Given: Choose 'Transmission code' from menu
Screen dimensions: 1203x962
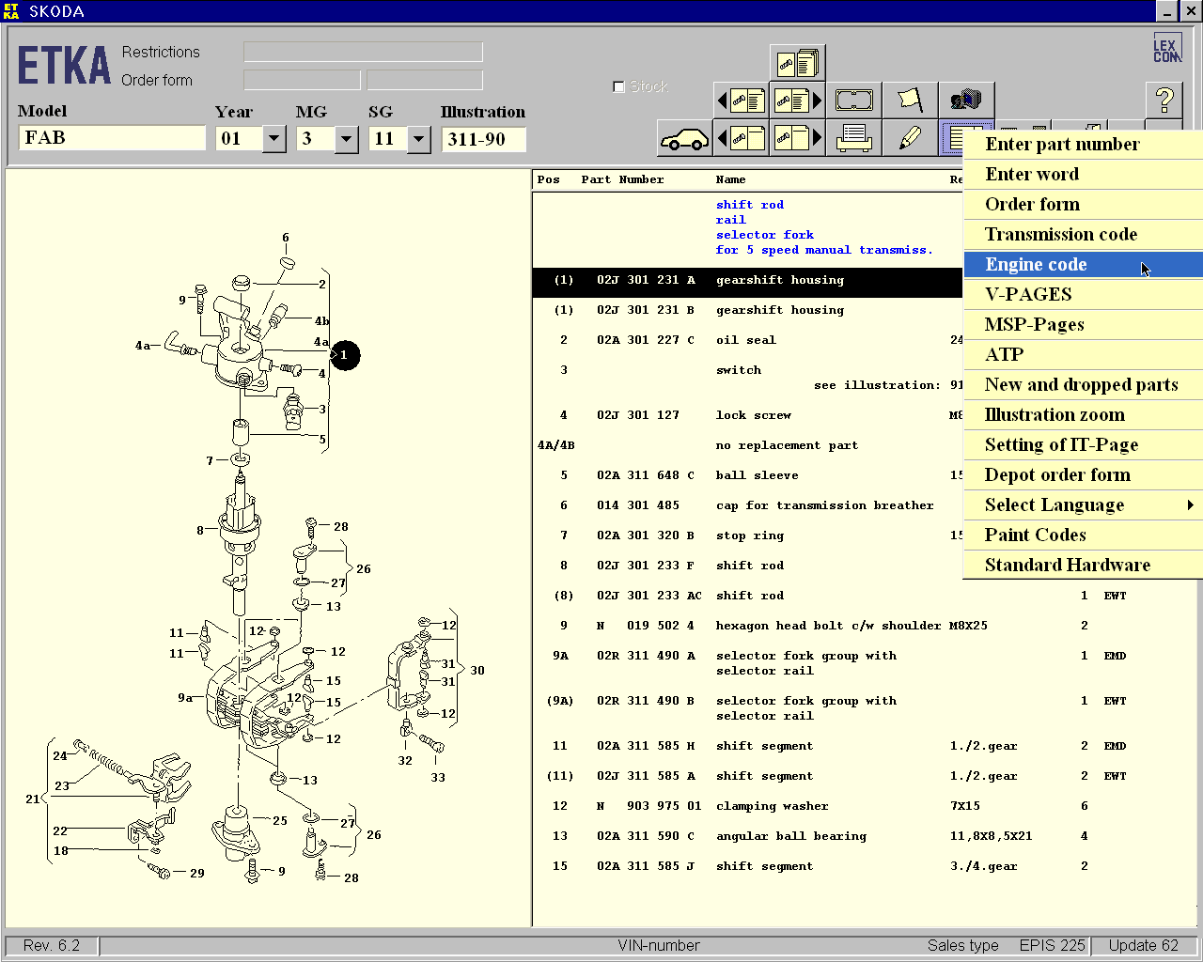Looking at the screenshot, I should pyautogui.click(x=1084, y=234).
